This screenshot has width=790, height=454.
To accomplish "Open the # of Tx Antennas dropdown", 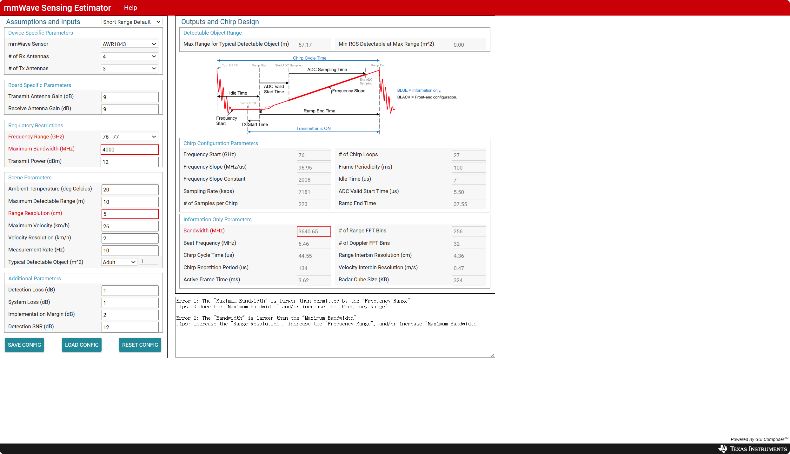I will coord(129,69).
